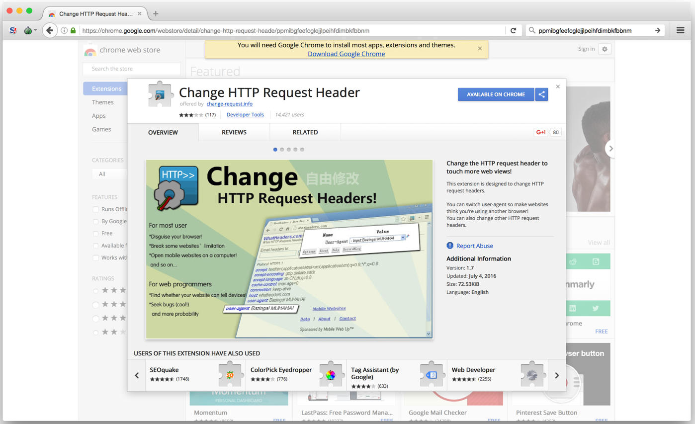Enable the Free feature checkbox

click(x=96, y=234)
